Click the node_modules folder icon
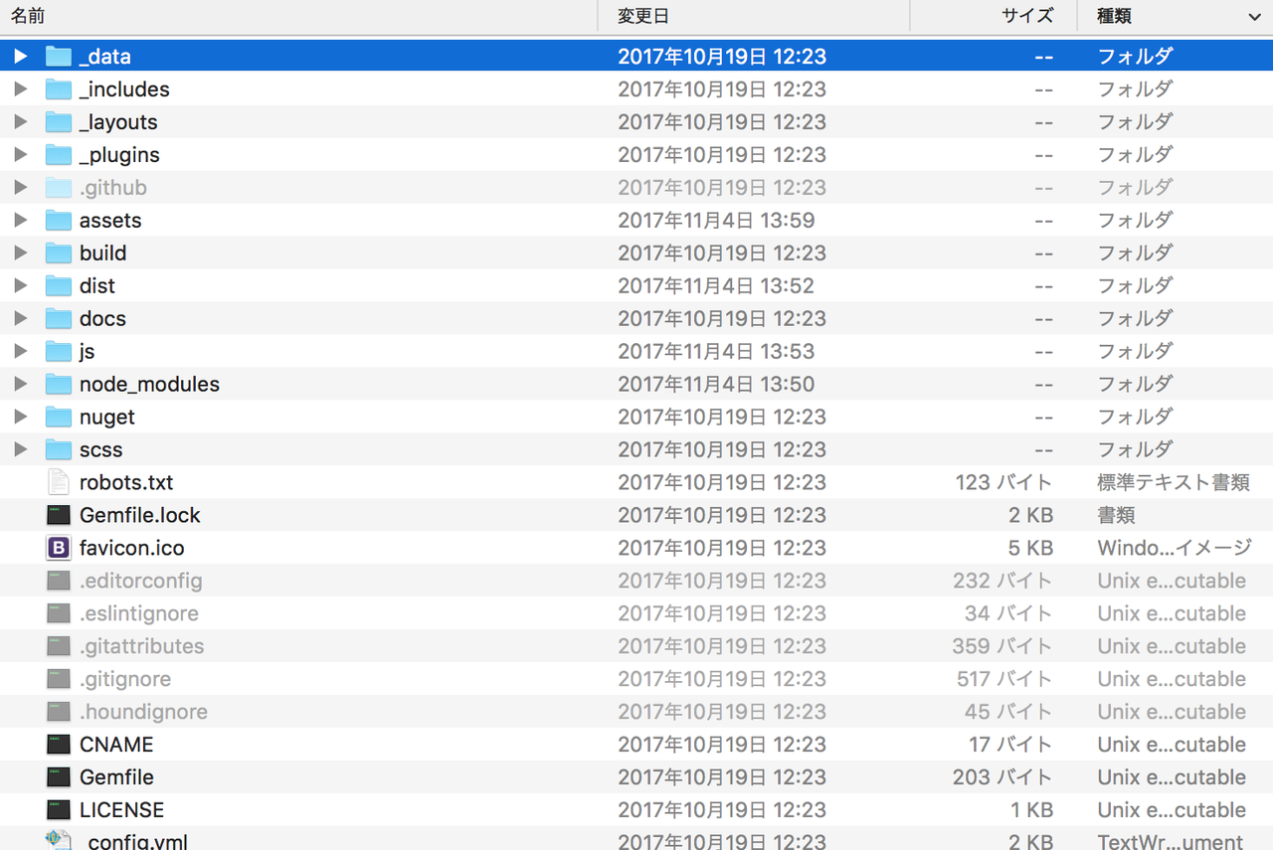The width and height of the screenshot is (1273, 850). coord(59,385)
